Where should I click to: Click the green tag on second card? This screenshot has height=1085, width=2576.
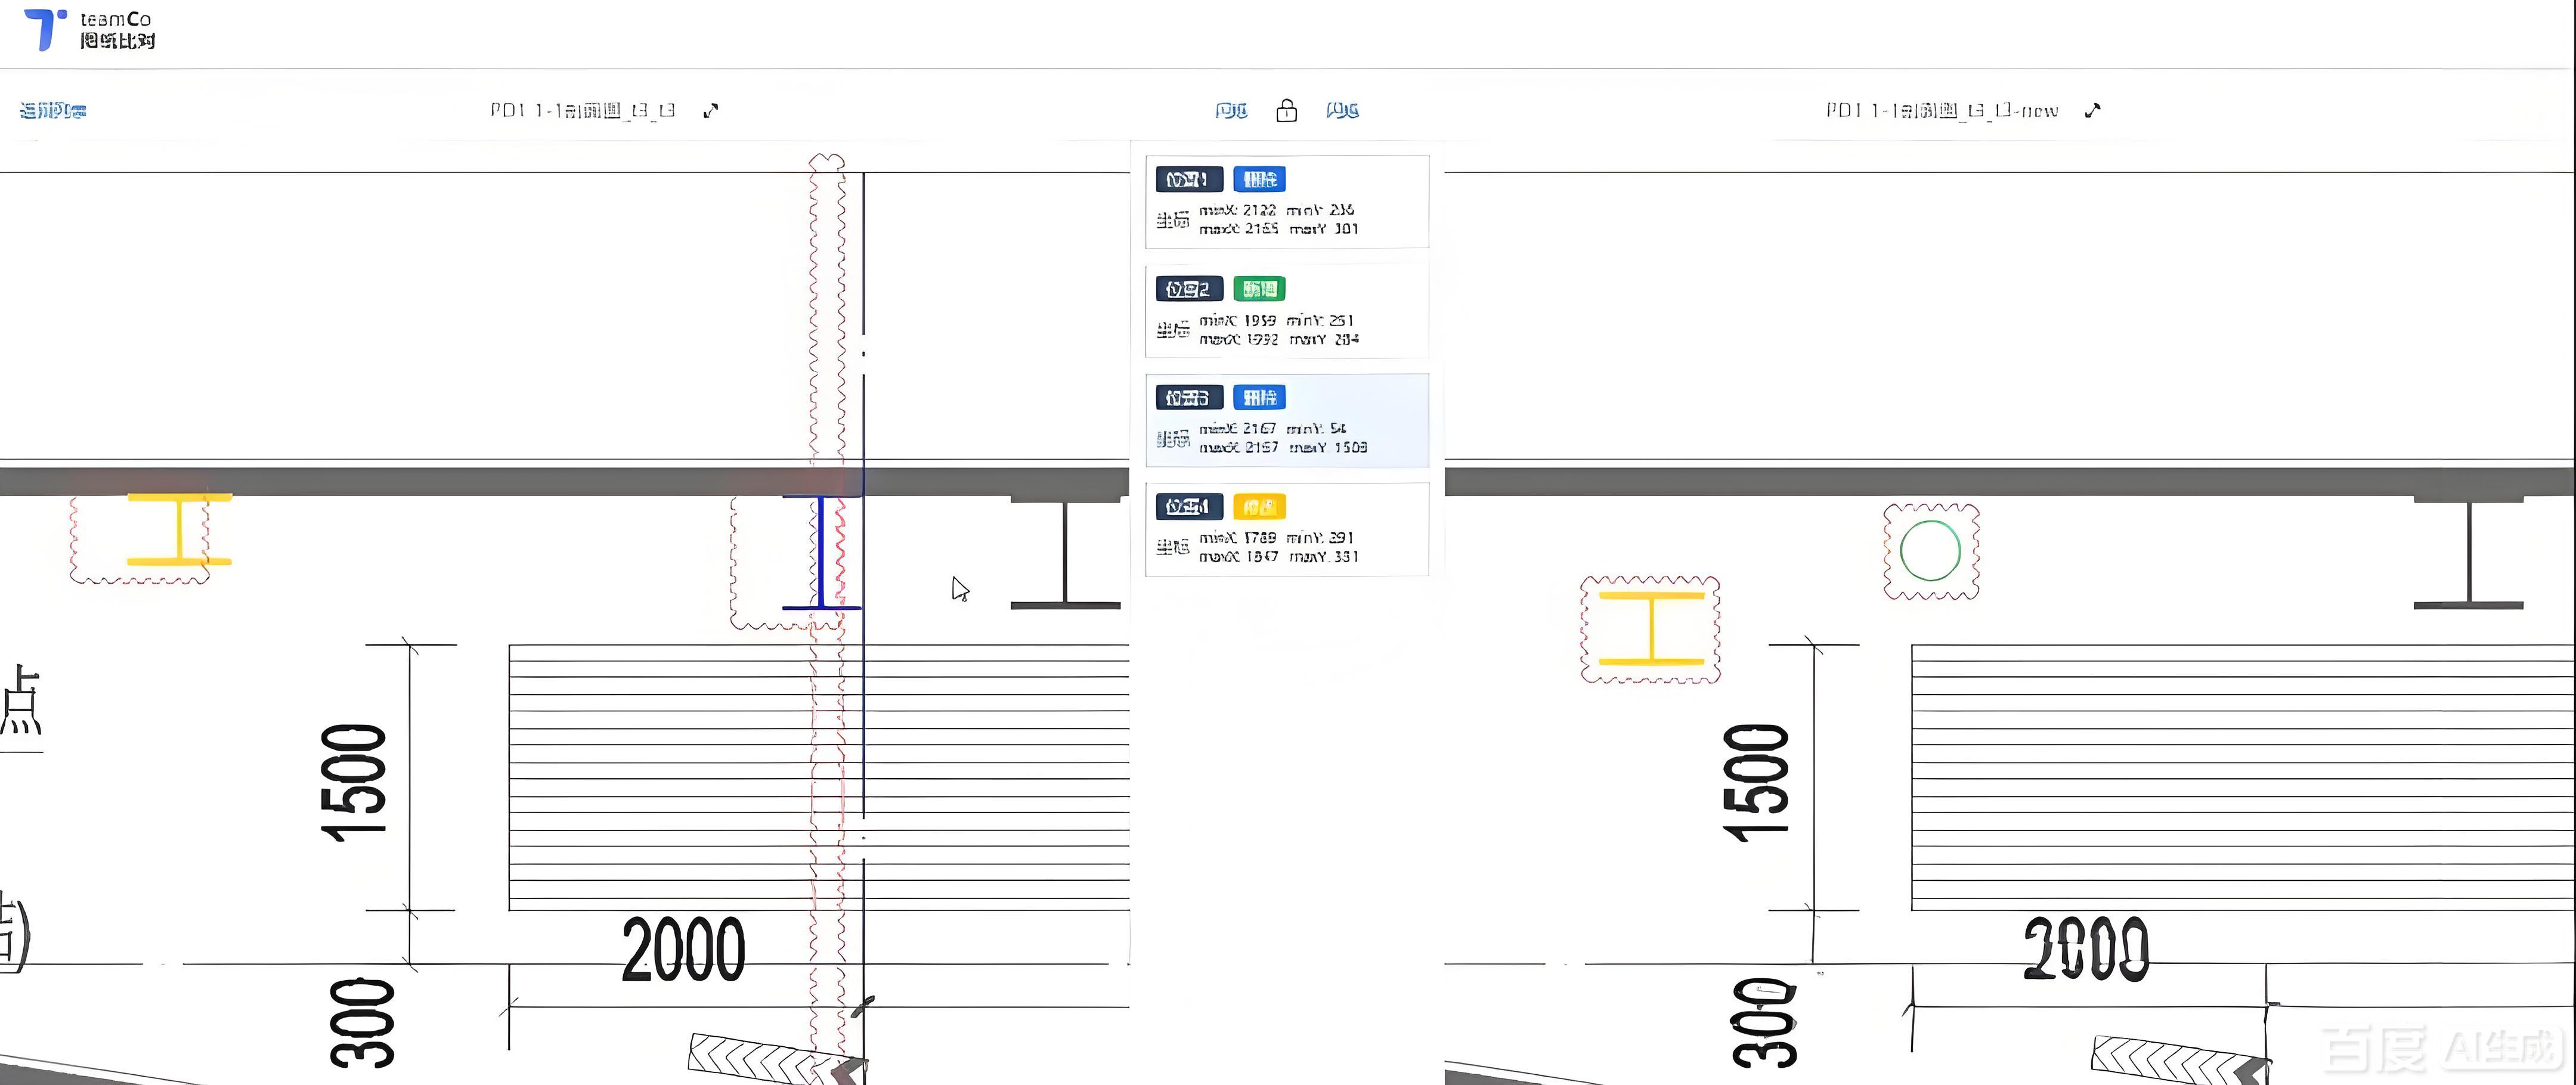[1259, 289]
